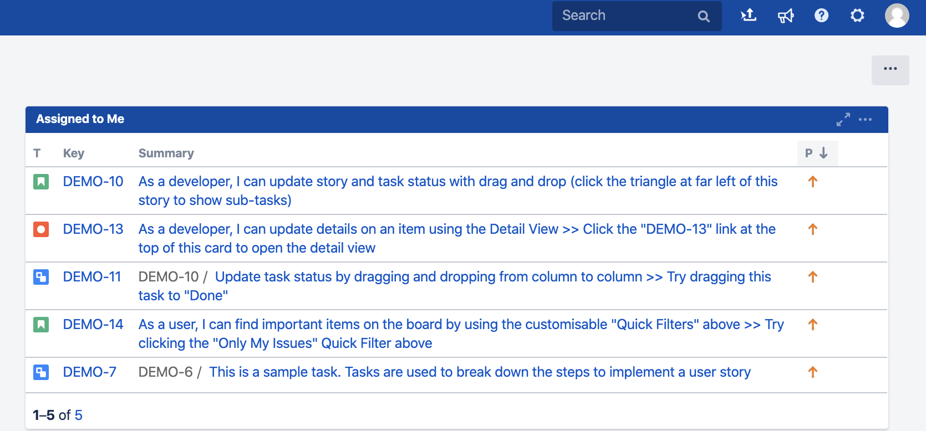
Task: Open the DEMO-14 issue key link
Action: [x=93, y=325]
